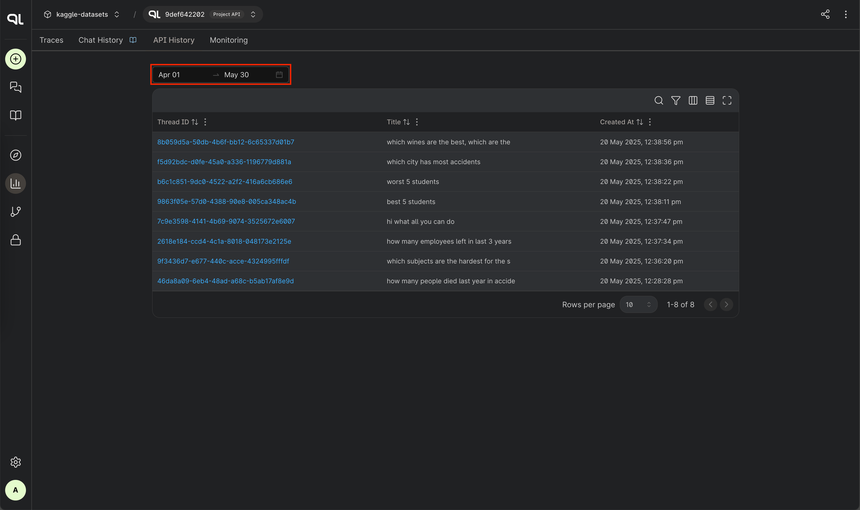Open the lock icon in the sidebar
The image size is (860, 510).
(15, 240)
